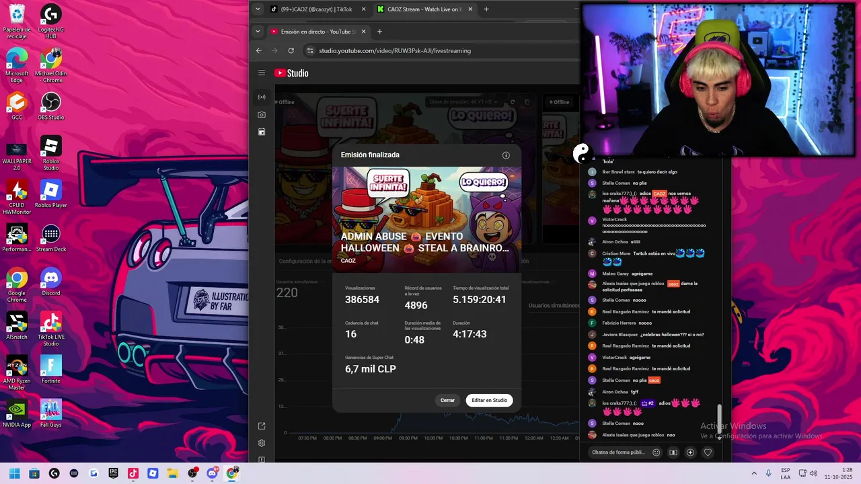Add new tab next to Kick tab
The image size is (861, 484).
tap(486, 9)
